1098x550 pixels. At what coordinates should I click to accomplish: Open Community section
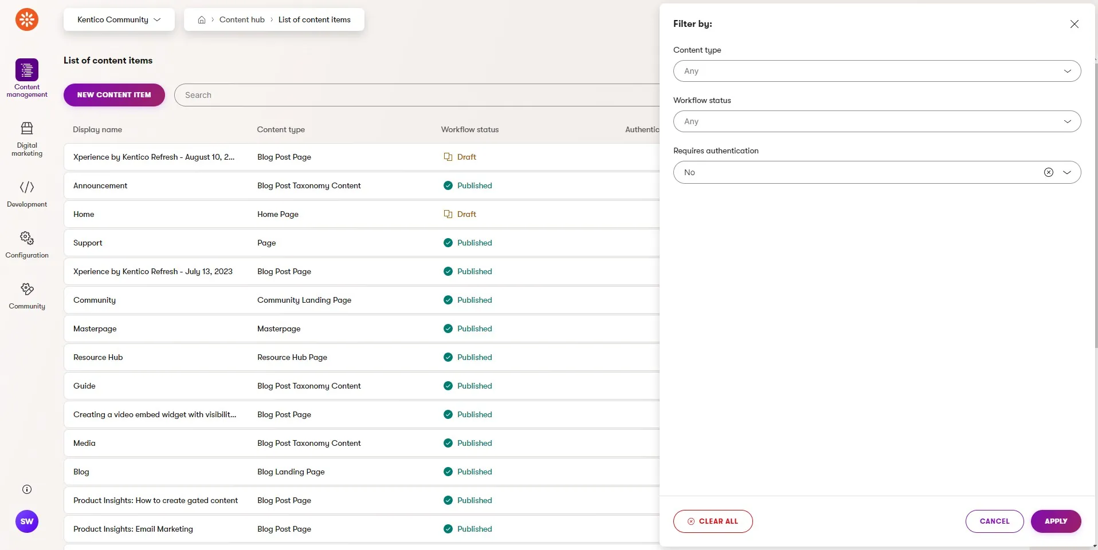click(27, 296)
